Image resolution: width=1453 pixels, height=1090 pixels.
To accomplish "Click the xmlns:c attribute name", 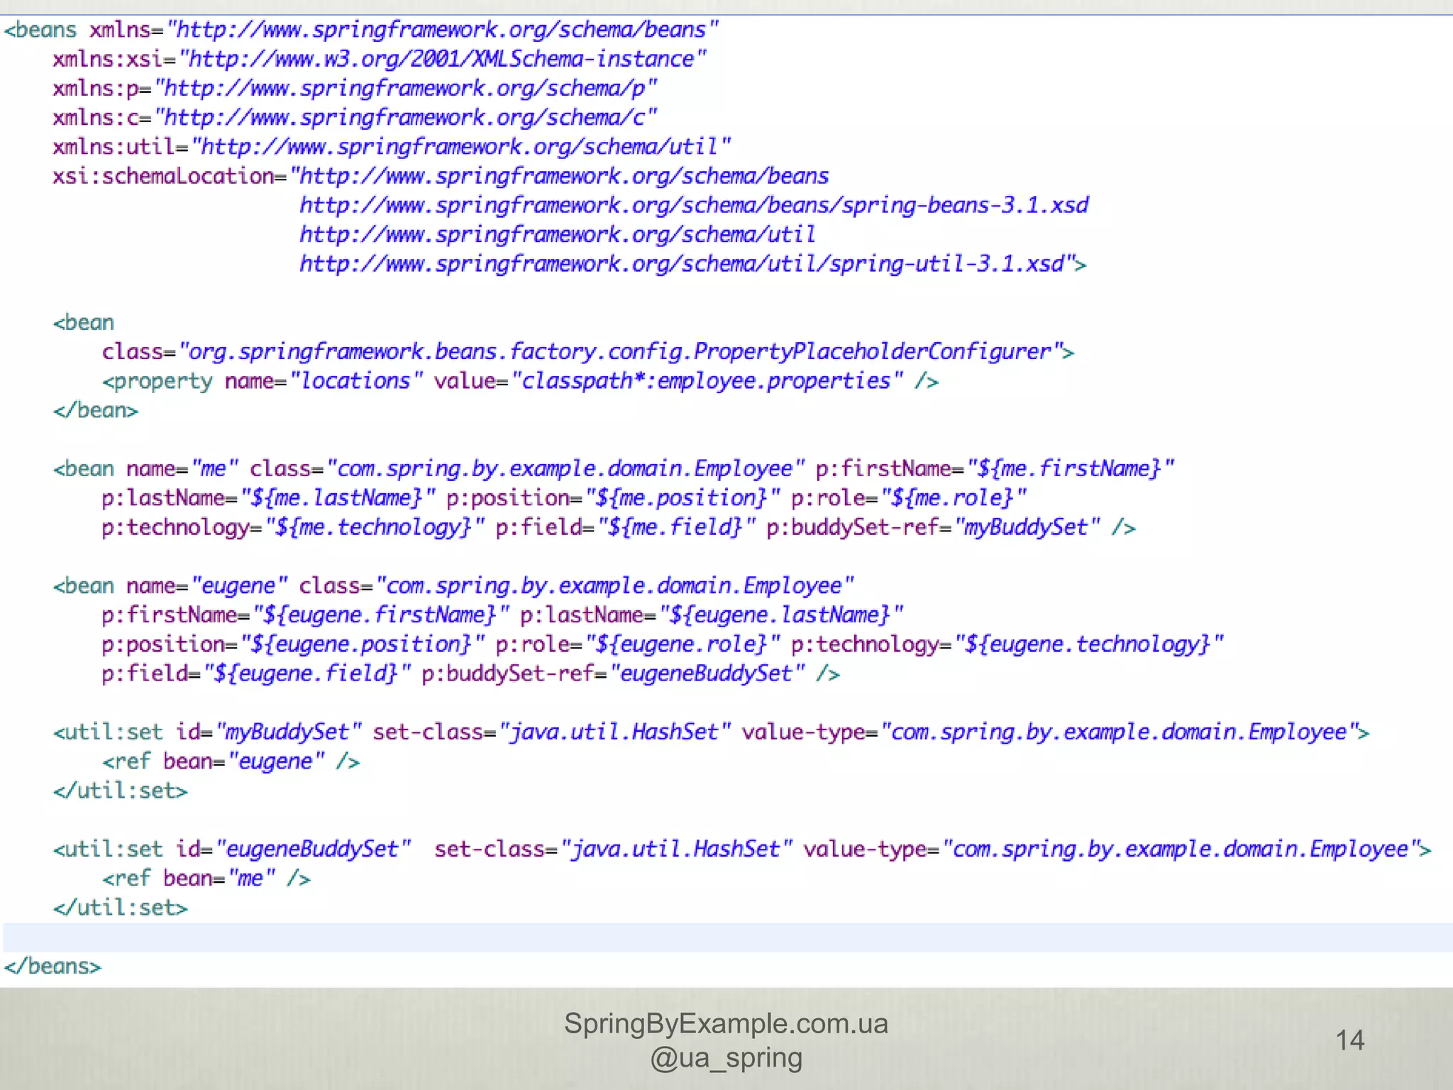I will pos(96,117).
